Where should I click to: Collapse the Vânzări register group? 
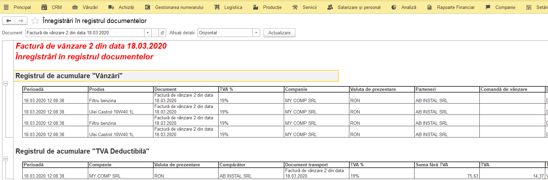[x=5, y=84]
